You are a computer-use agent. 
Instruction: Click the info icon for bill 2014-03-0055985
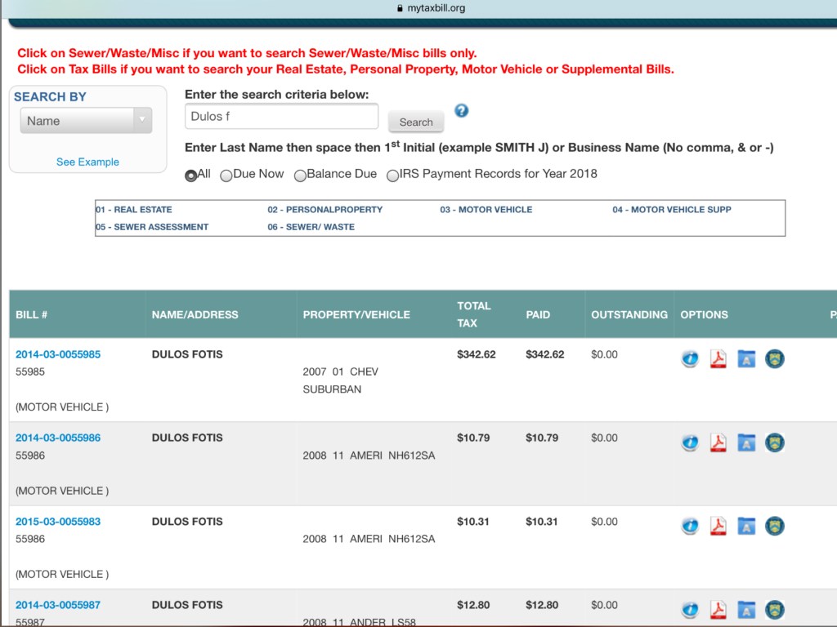(691, 358)
